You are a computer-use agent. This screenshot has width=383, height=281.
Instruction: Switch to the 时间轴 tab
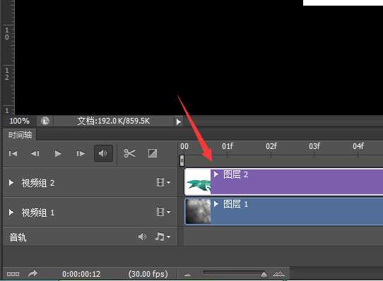click(20, 135)
